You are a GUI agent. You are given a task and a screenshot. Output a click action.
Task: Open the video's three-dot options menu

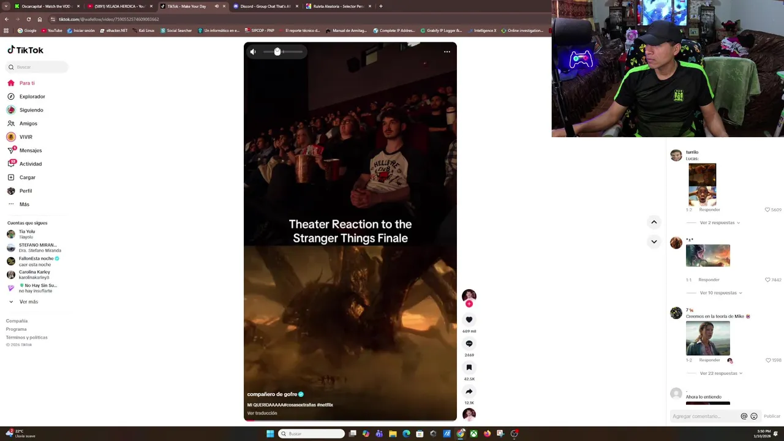click(x=447, y=52)
